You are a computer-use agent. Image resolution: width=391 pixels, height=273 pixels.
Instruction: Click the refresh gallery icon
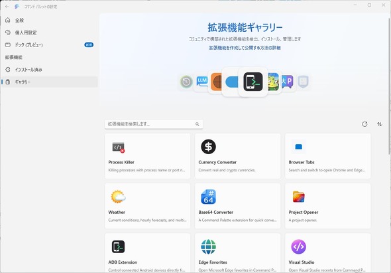pos(364,124)
